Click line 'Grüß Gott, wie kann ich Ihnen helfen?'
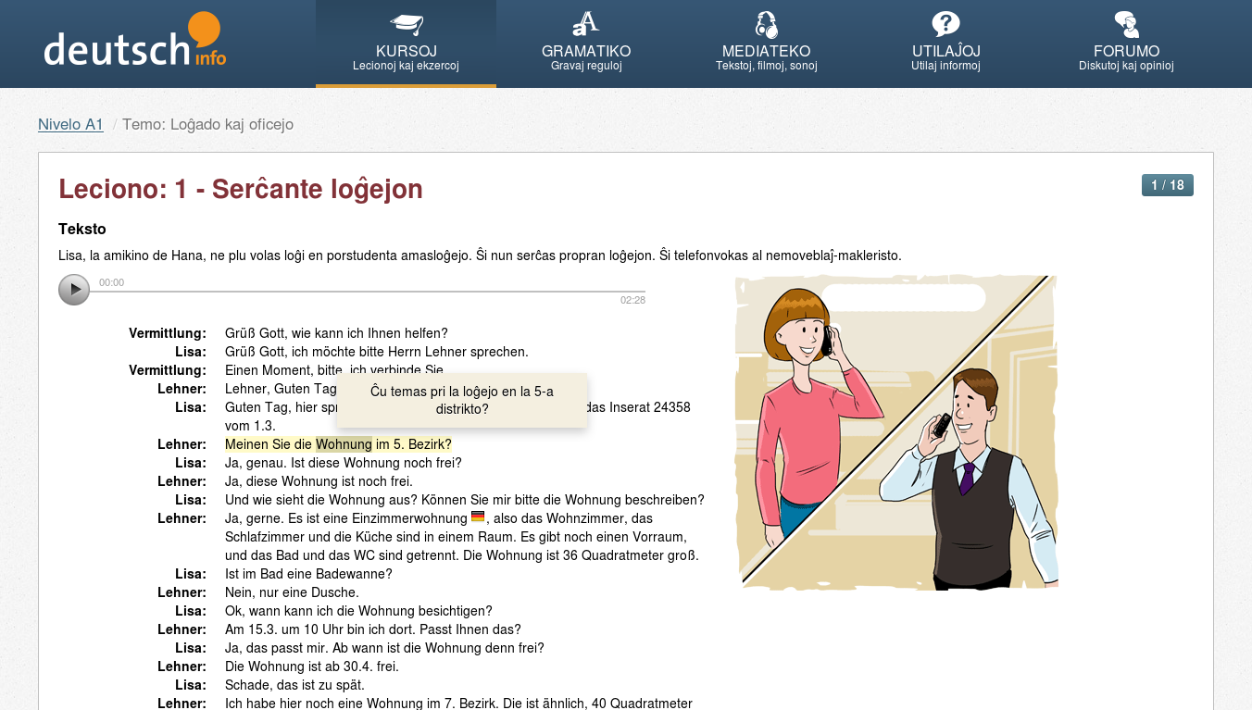 coord(336,333)
